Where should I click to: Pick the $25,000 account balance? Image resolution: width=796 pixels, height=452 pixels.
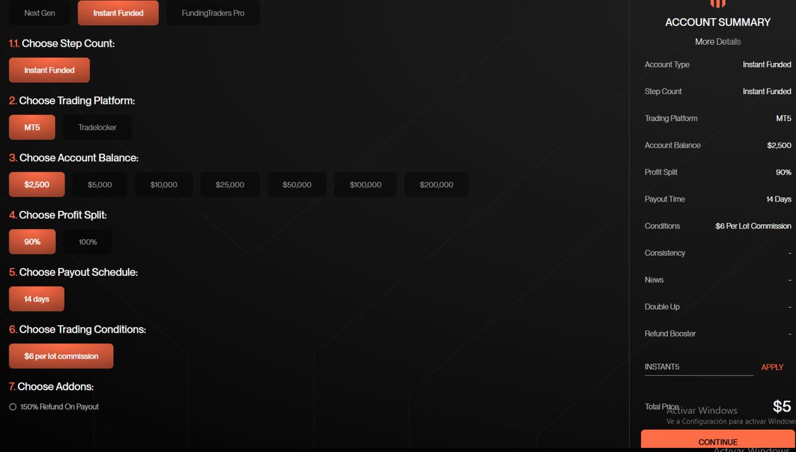click(x=230, y=184)
